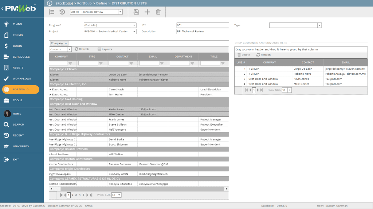373x209 pixels.
Task: Go to next page in contacts grid
Action: coord(87,195)
